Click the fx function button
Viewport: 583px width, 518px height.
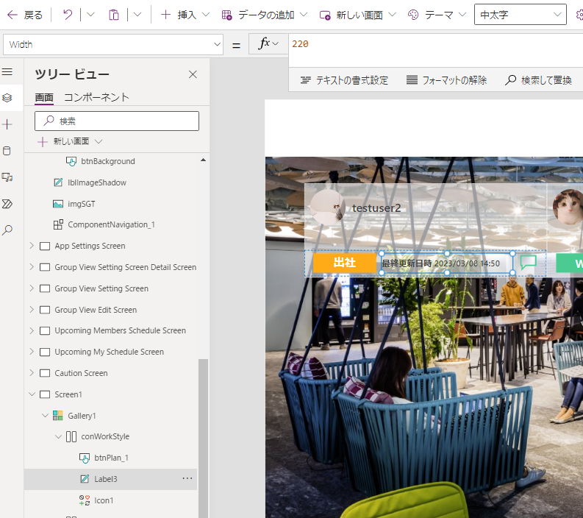coord(268,44)
